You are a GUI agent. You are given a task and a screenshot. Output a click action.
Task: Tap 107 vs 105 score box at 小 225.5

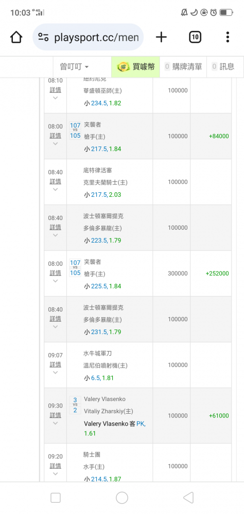tap(75, 267)
